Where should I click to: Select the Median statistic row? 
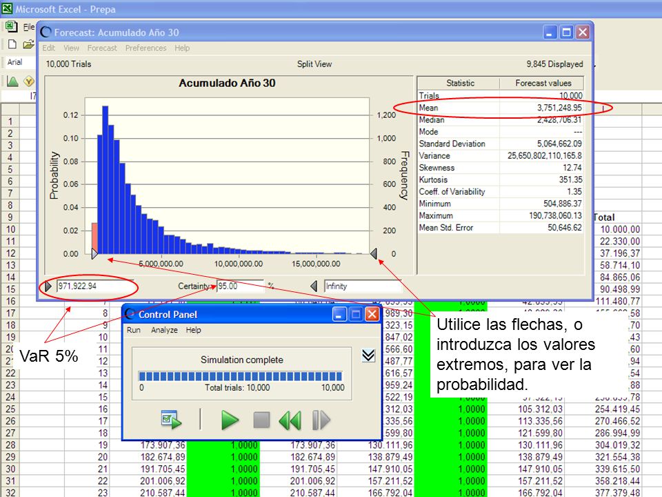coord(501,120)
